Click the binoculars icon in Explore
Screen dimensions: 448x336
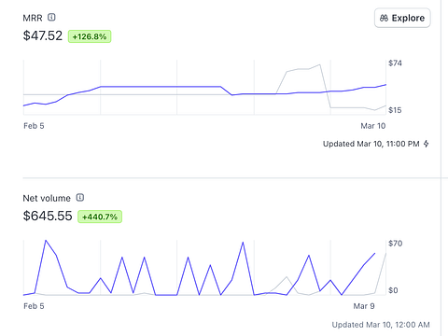point(384,18)
